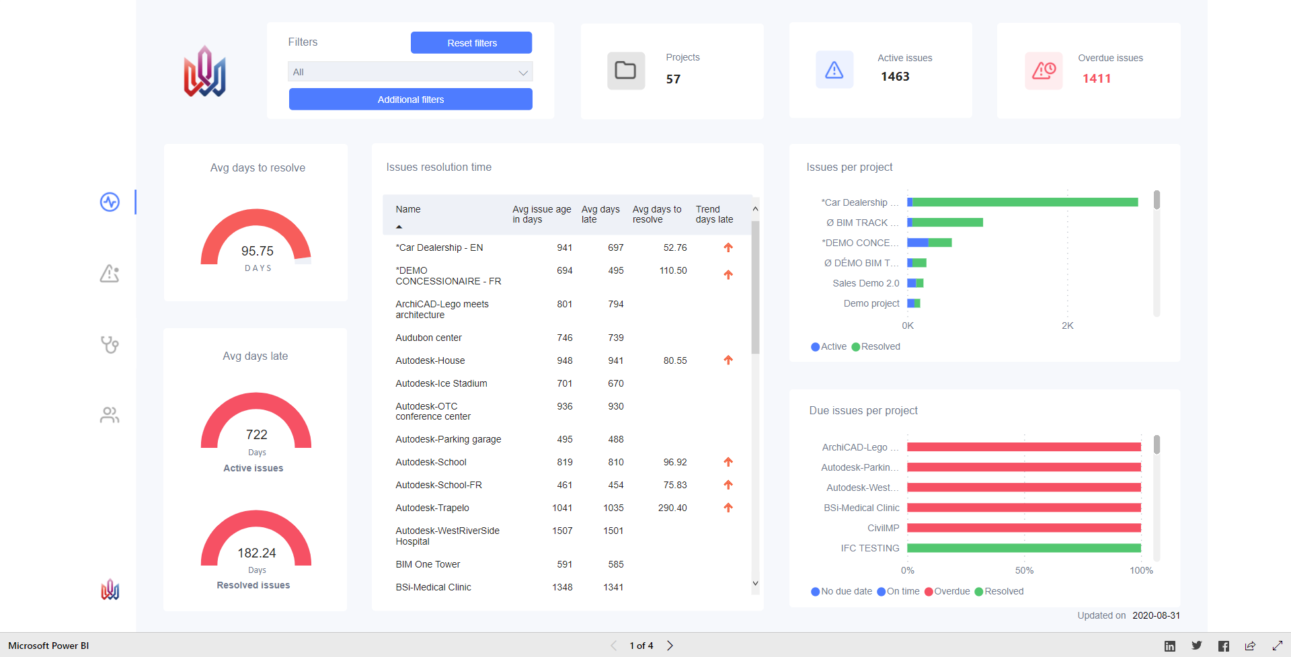Select ArchiCAD-Lego overdue bar
The height and width of the screenshot is (657, 1291).
[x=1024, y=447]
